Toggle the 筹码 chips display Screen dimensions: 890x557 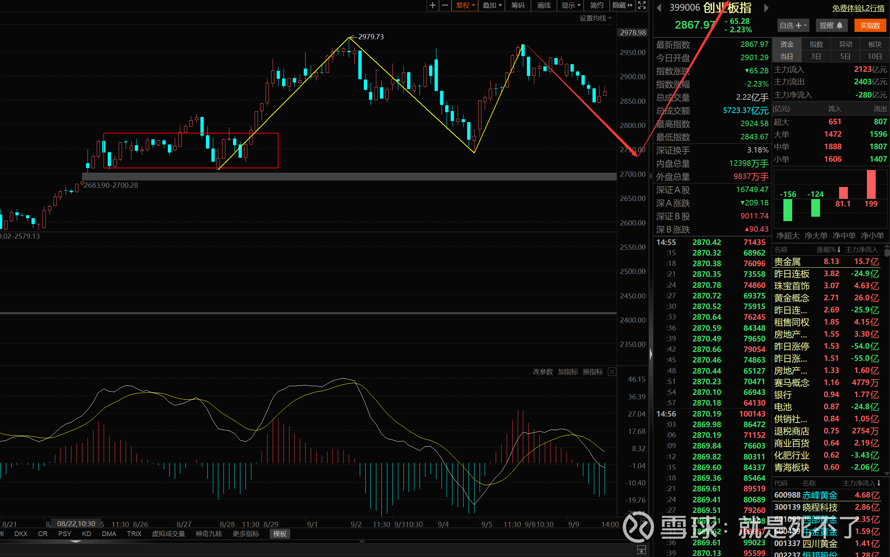click(517, 5)
